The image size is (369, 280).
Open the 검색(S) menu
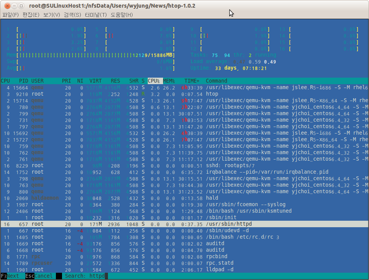point(72,15)
